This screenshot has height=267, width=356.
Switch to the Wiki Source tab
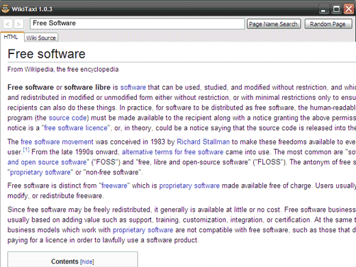(41, 38)
